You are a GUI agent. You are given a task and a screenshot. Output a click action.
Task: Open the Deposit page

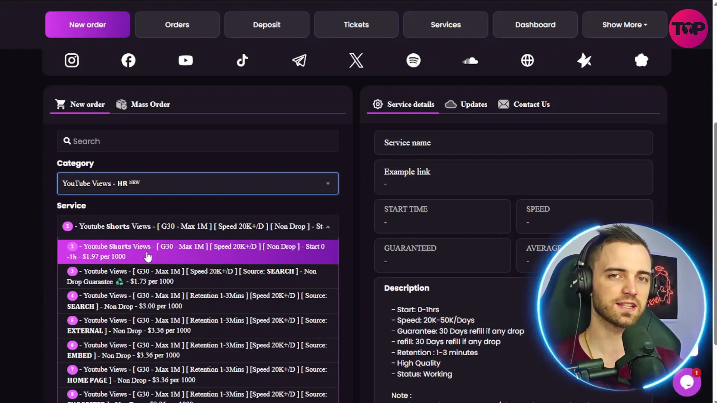coord(267,25)
